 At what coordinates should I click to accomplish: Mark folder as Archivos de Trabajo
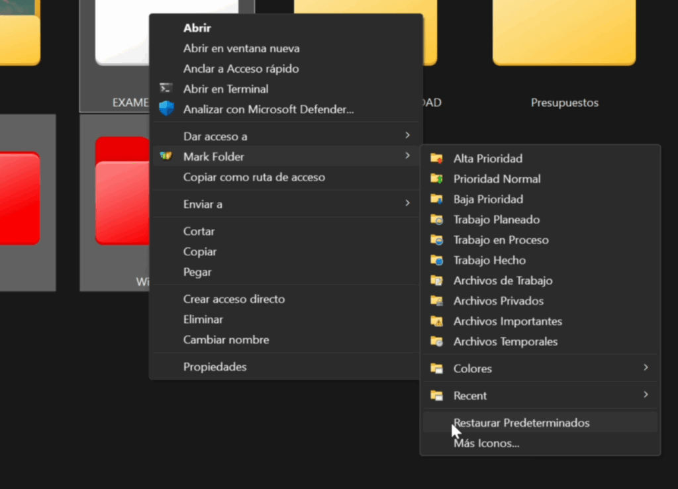pos(540,281)
